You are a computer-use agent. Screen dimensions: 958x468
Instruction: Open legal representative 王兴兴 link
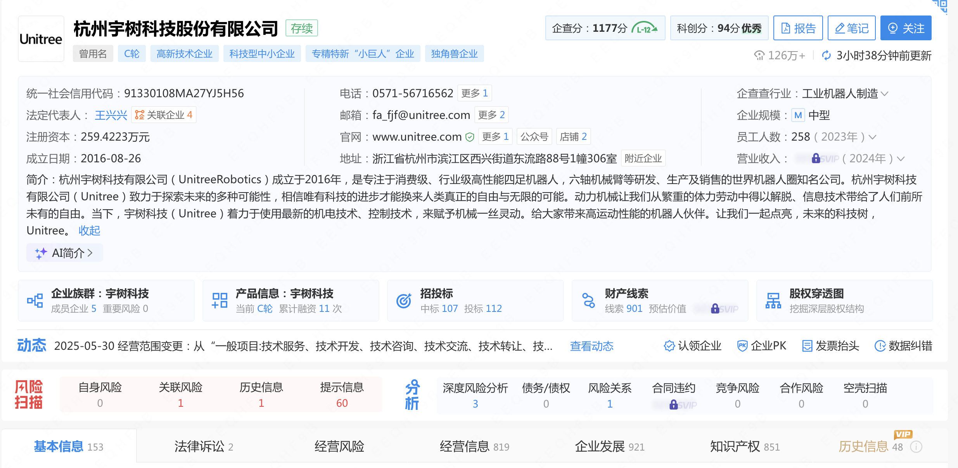coord(111,115)
